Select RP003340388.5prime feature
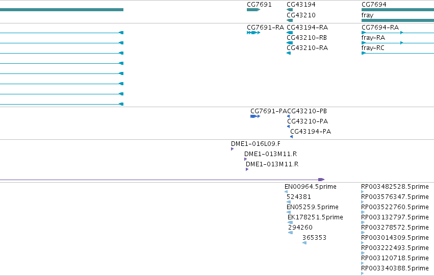Screen dimensions: 434x276 (x=395, y=268)
